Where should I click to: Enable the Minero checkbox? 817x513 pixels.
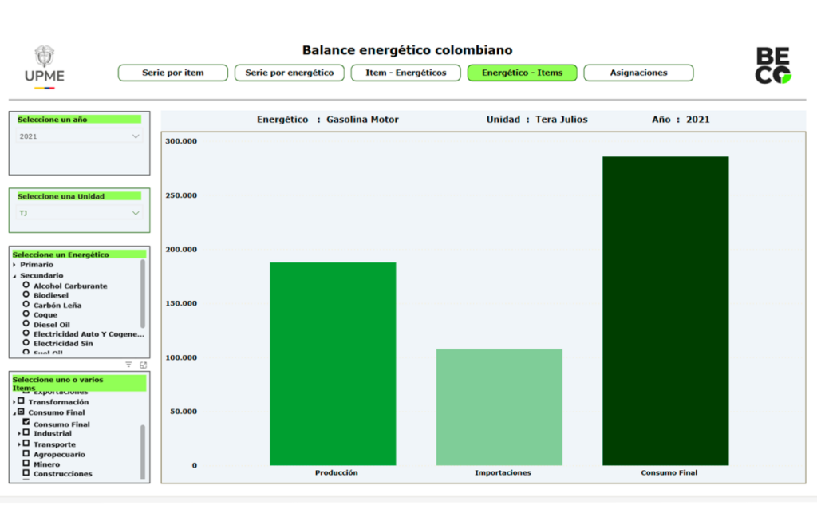[x=26, y=464]
